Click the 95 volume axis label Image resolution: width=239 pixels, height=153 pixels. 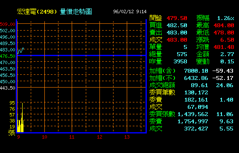pyautogui.click(x=12, y=103)
